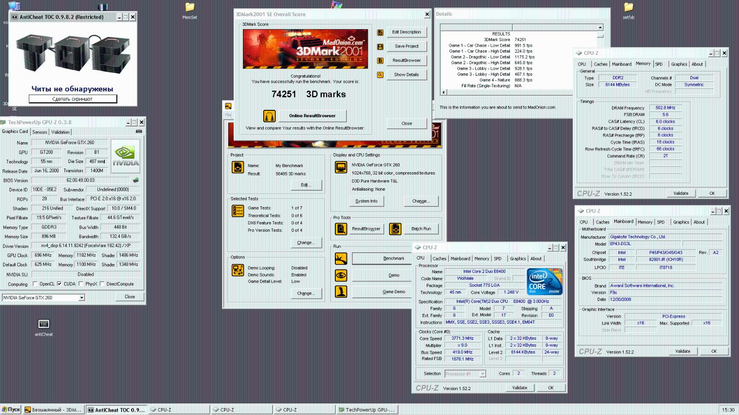Open Processor #1 selection dropdown
Viewport: 739px width, 415px height.
pyautogui.click(x=483, y=374)
